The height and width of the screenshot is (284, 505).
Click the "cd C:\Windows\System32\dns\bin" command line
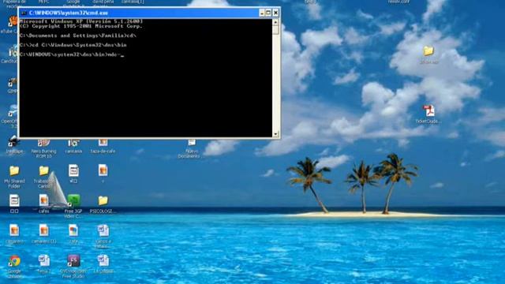73,45
